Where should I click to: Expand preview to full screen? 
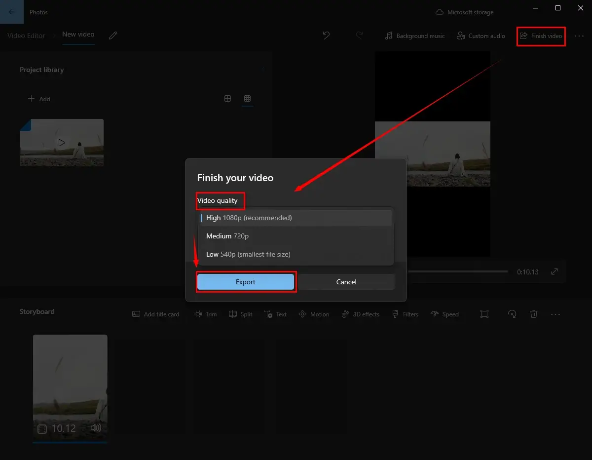coord(555,271)
